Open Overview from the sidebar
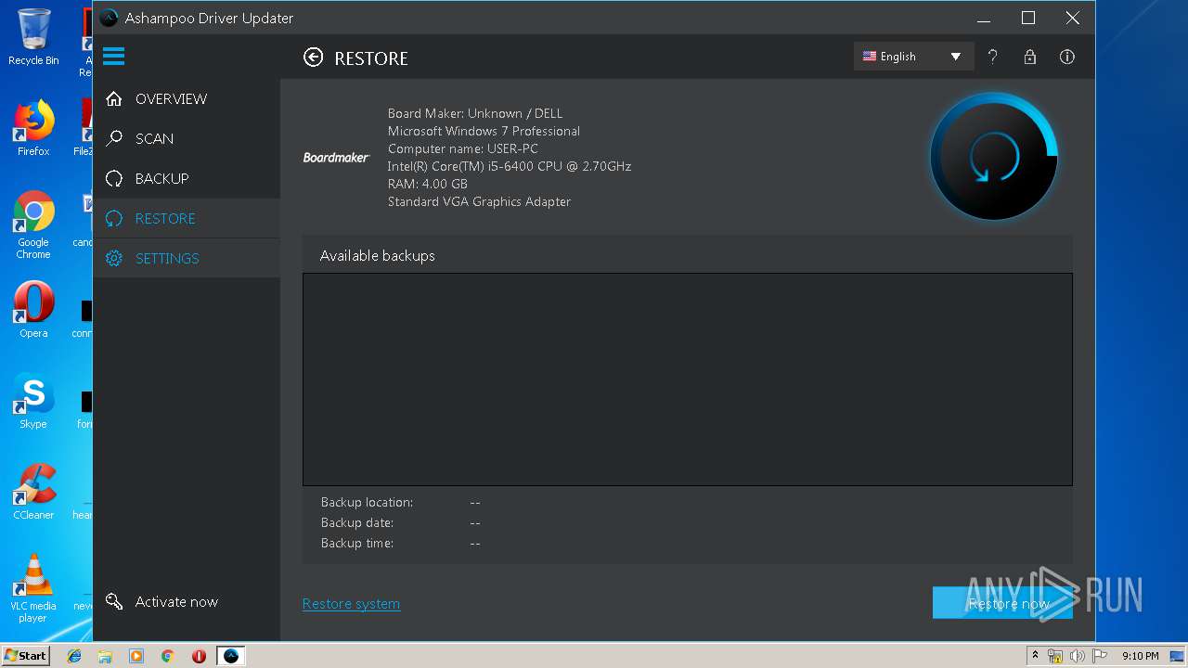 tap(187, 98)
